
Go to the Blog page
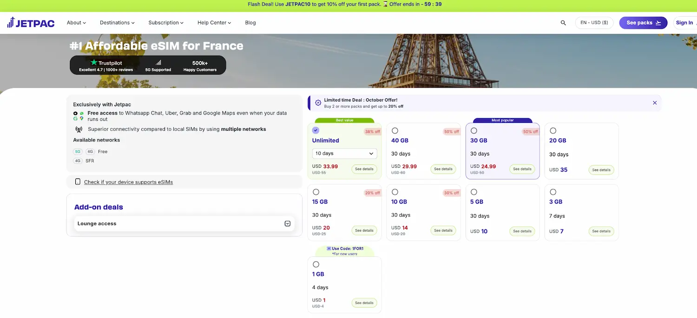pyautogui.click(x=250, y=22)
